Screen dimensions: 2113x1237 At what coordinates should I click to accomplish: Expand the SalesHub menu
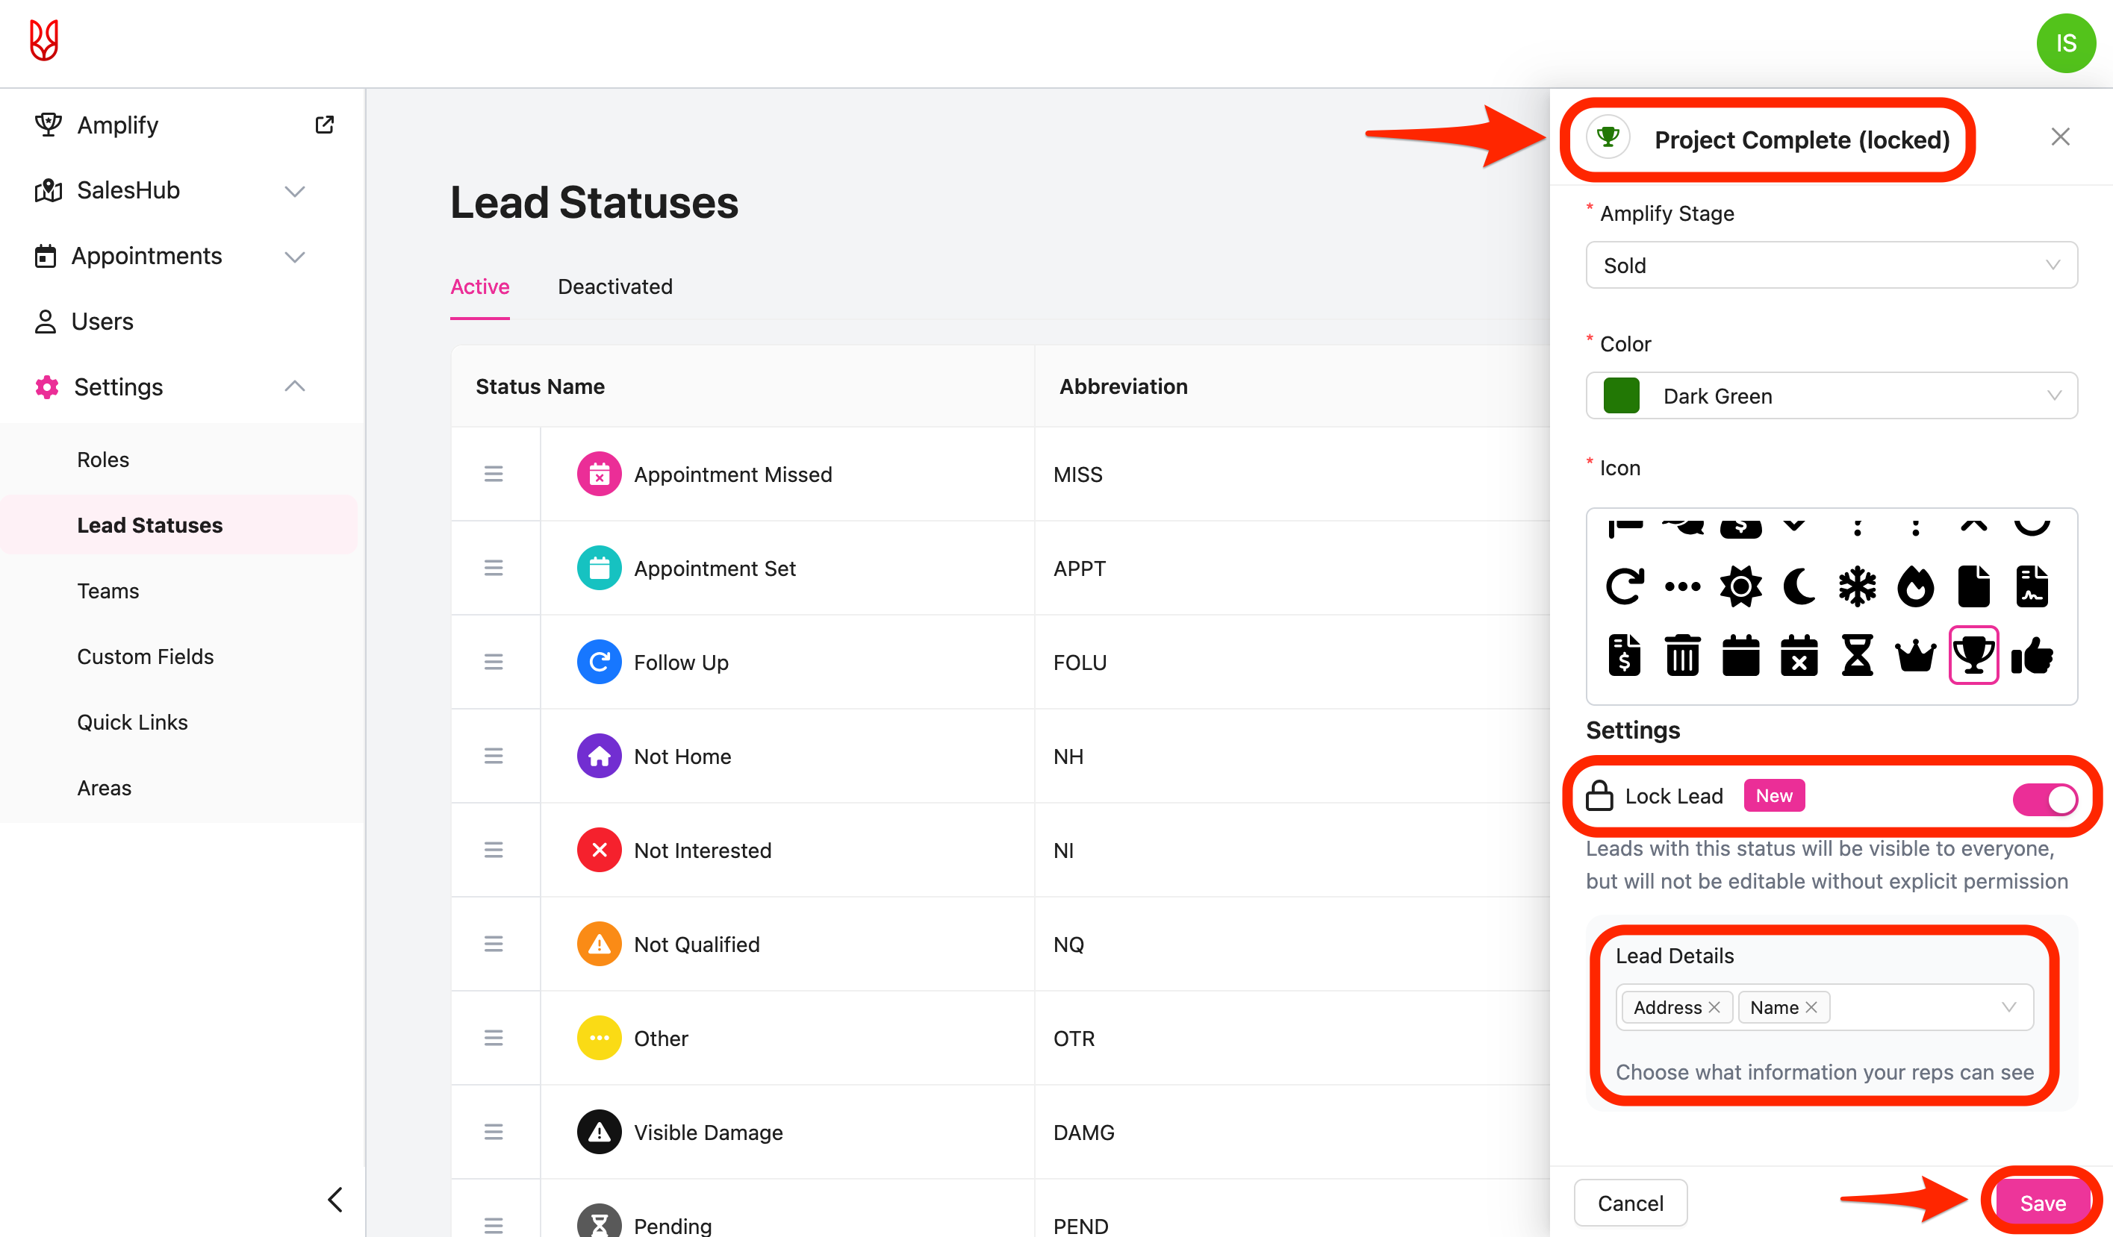pyautogui.click(x=293, y=191)
